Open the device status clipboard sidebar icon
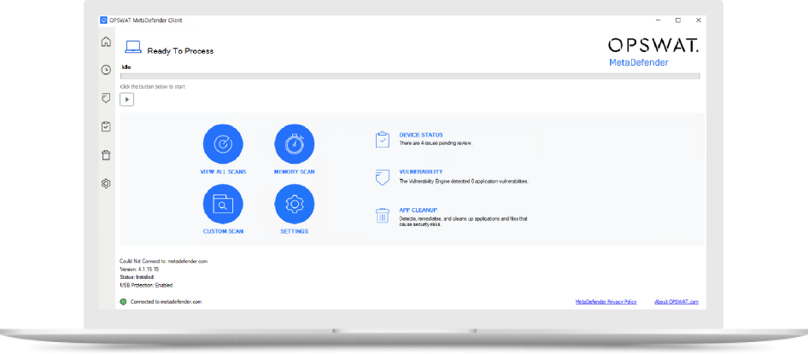808x354 pixels. click(x=106, y=126)
